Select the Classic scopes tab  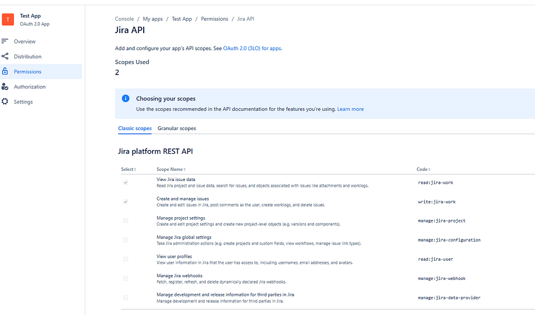[134, 128]
